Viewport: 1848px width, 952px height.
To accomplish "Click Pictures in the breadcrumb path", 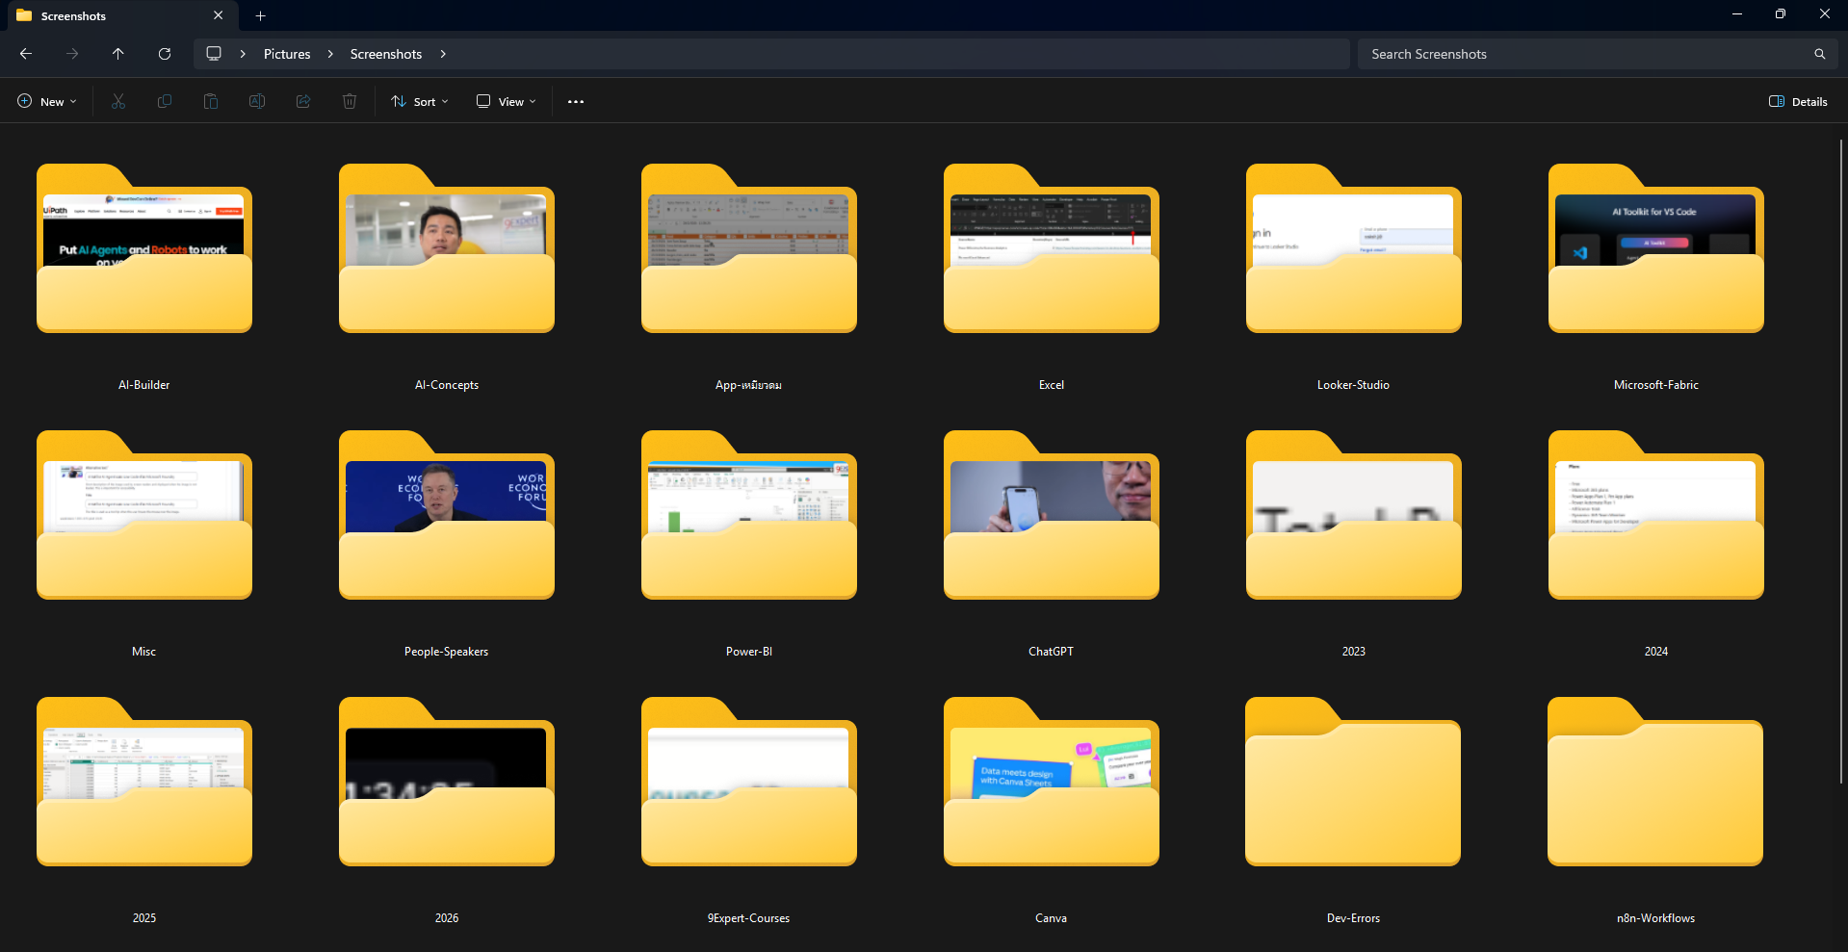I will tap(287, 54).
